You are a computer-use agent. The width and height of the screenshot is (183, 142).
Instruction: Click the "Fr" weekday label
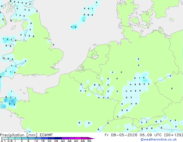pyautogui.click(x=107, y=135)
